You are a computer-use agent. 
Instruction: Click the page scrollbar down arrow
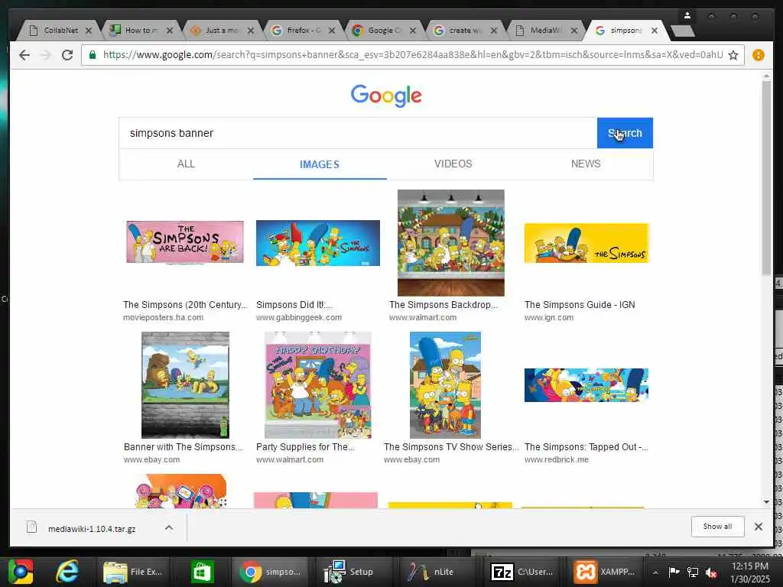(766, 501)
